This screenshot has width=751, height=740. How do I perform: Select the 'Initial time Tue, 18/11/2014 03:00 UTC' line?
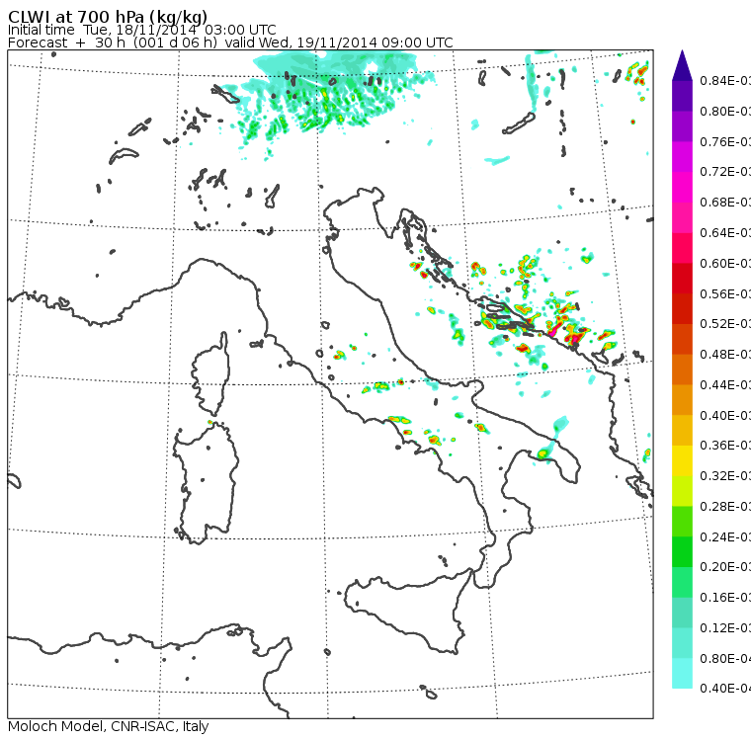141,30
